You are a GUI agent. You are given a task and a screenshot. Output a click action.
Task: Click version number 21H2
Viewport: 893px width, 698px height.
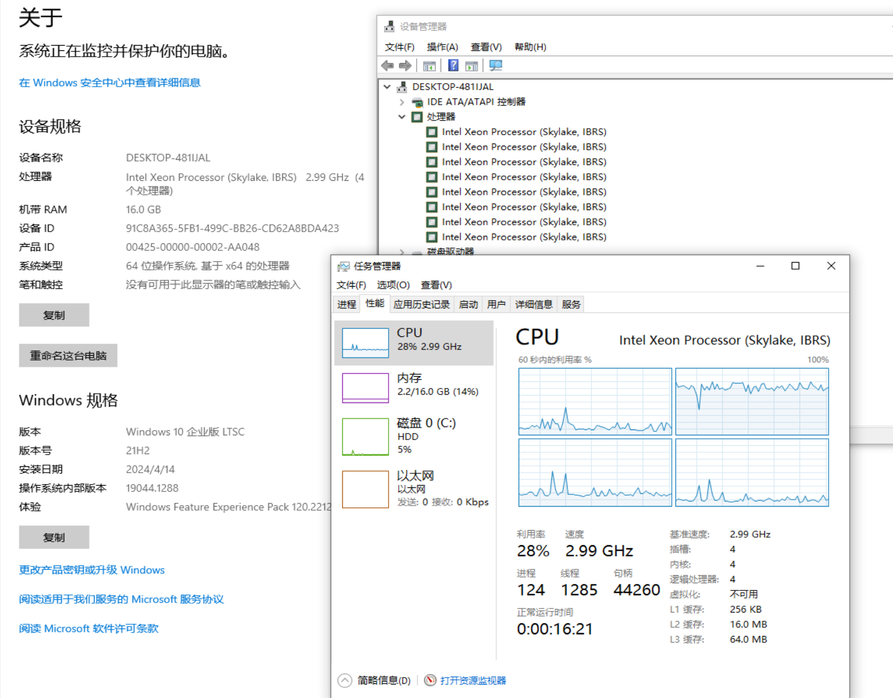(x=138, y=451)
